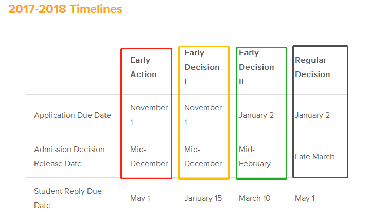Select the Student Reply Due Date label

tap(68, 198)
